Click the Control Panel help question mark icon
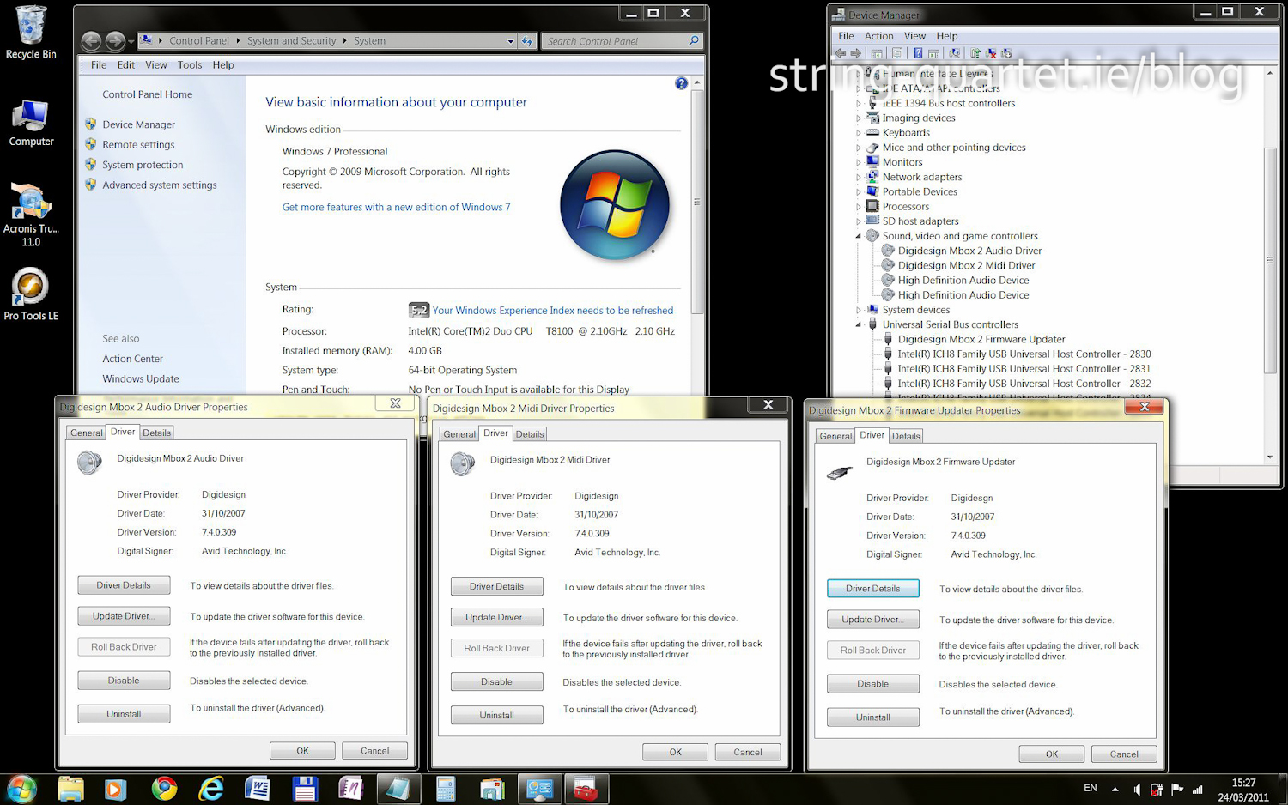 681,83
